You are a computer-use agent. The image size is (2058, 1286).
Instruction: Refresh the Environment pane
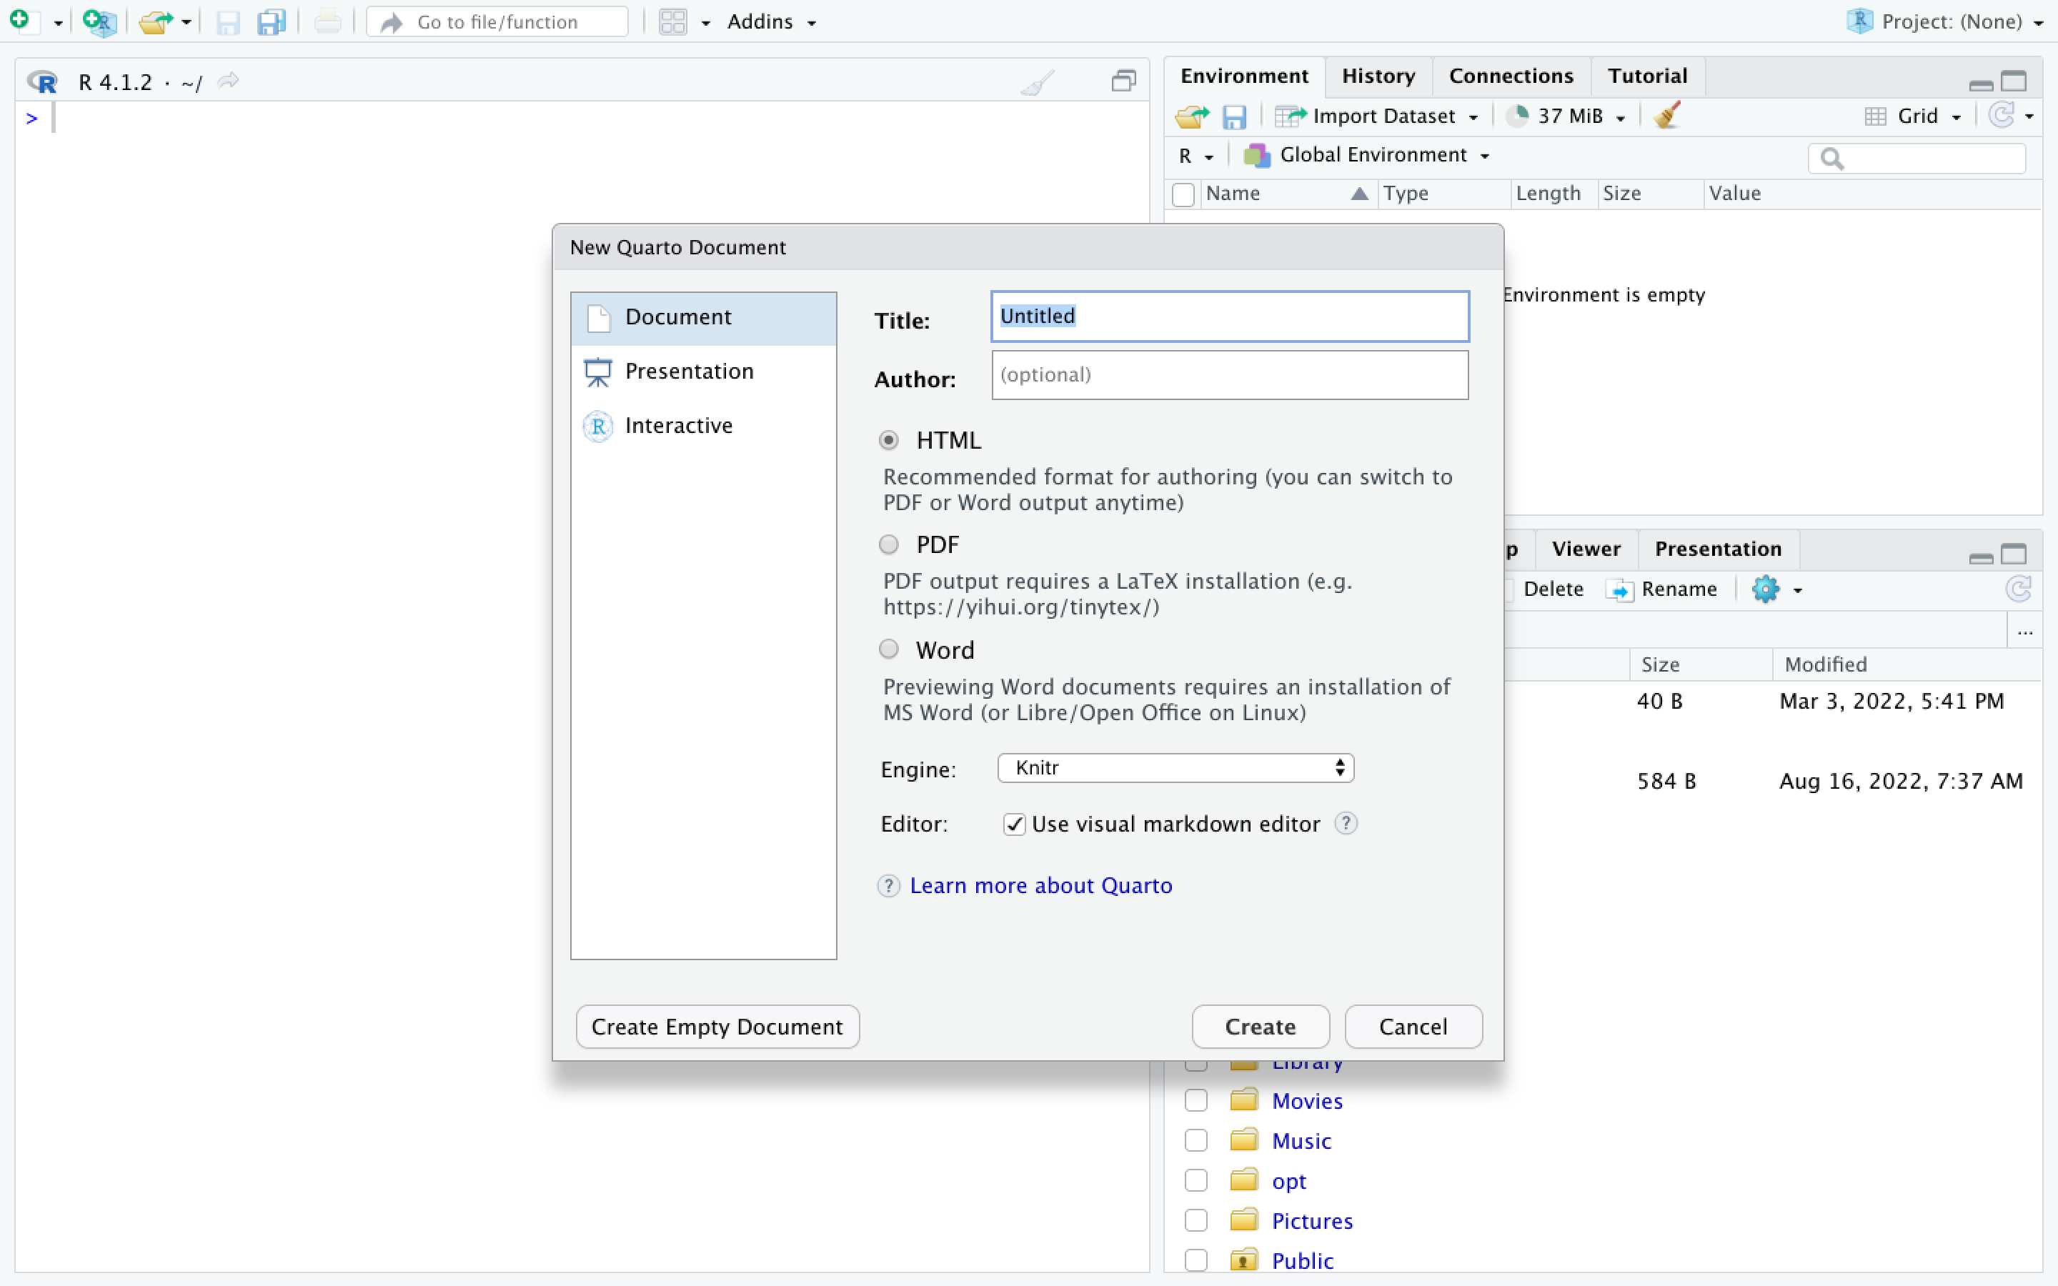(2002, 115)
